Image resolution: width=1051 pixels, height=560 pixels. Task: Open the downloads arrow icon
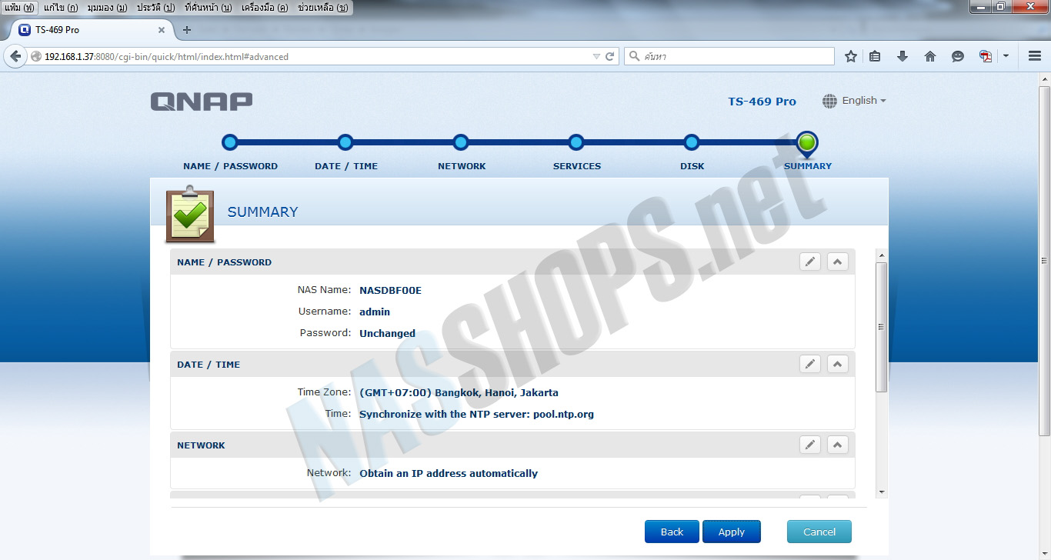(x=903, y=56)
